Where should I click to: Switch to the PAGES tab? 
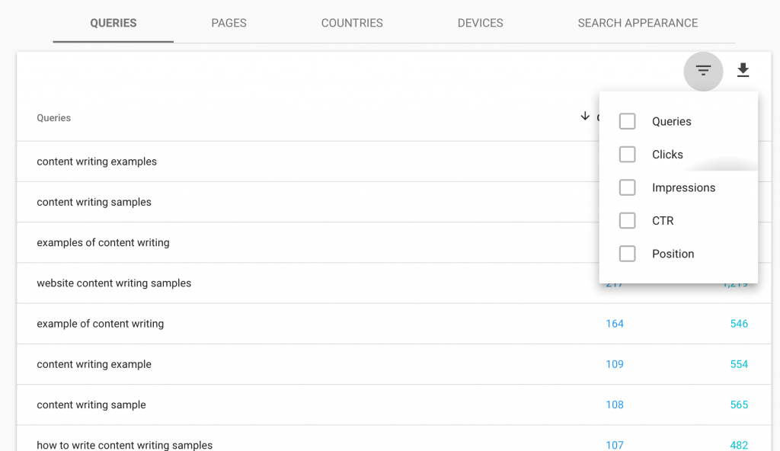tap(229, 23)
